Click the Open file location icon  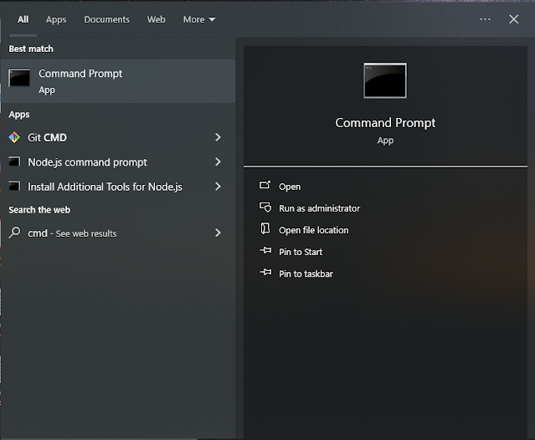[265, 228]
